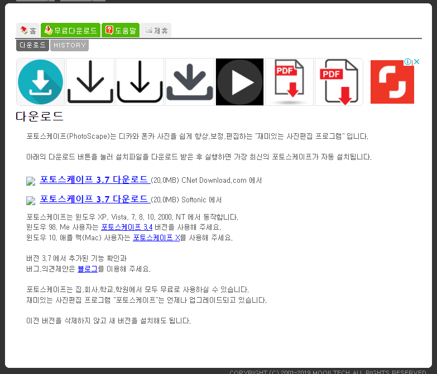437x374 pixels.
Task: Click the red square logo ad image
Action: coord(392,82)
